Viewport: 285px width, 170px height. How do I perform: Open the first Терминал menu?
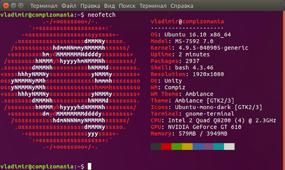[x=44, y=6]
